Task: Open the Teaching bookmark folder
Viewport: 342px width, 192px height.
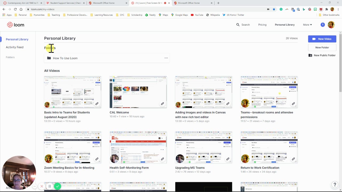Action: click(54, 15)
